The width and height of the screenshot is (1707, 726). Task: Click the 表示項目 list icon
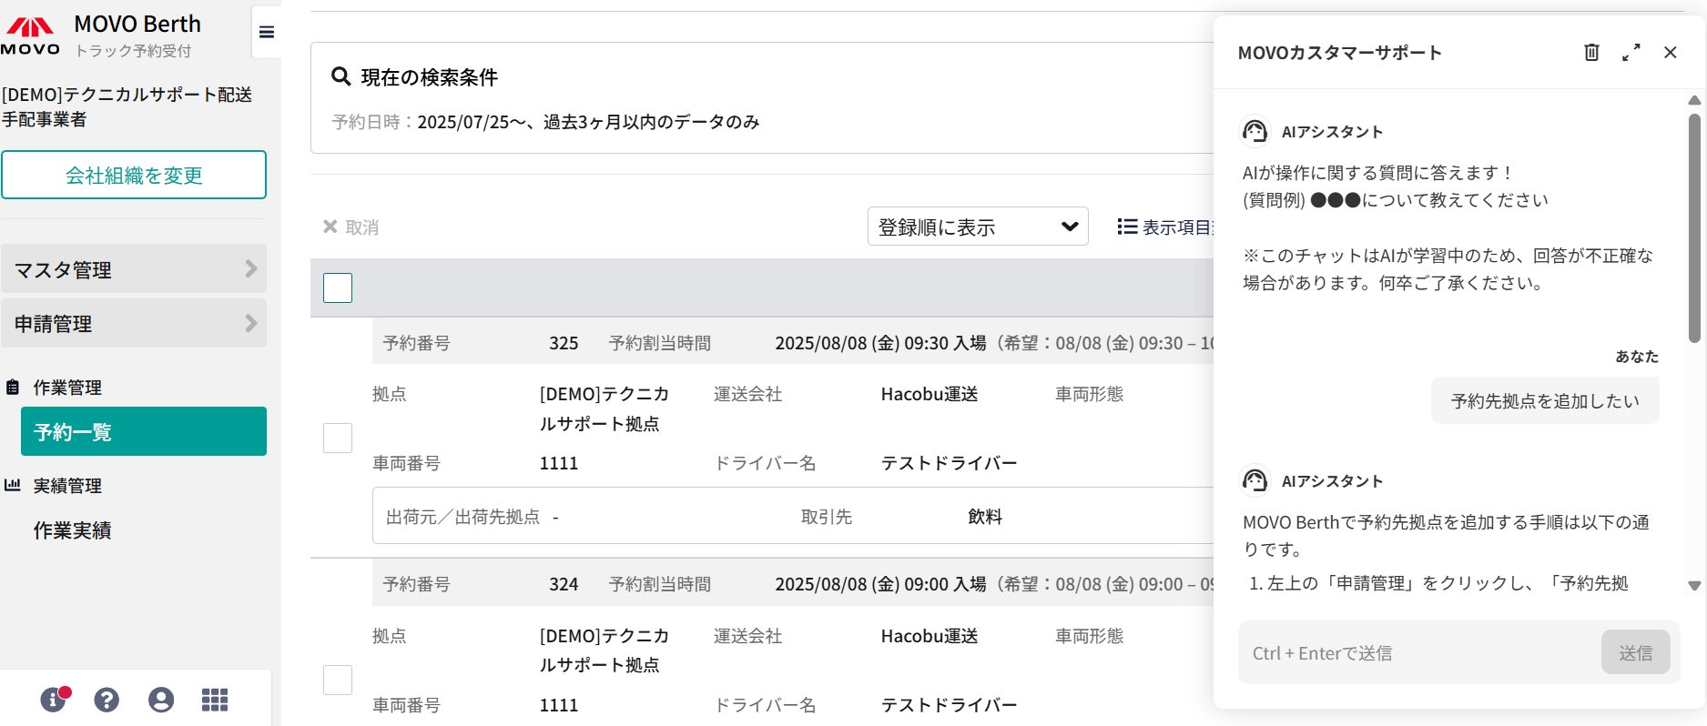tap(1127, 227)
